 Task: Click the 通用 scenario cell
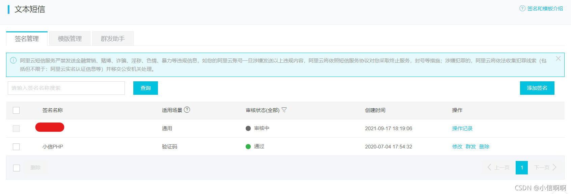coord(167,129)
